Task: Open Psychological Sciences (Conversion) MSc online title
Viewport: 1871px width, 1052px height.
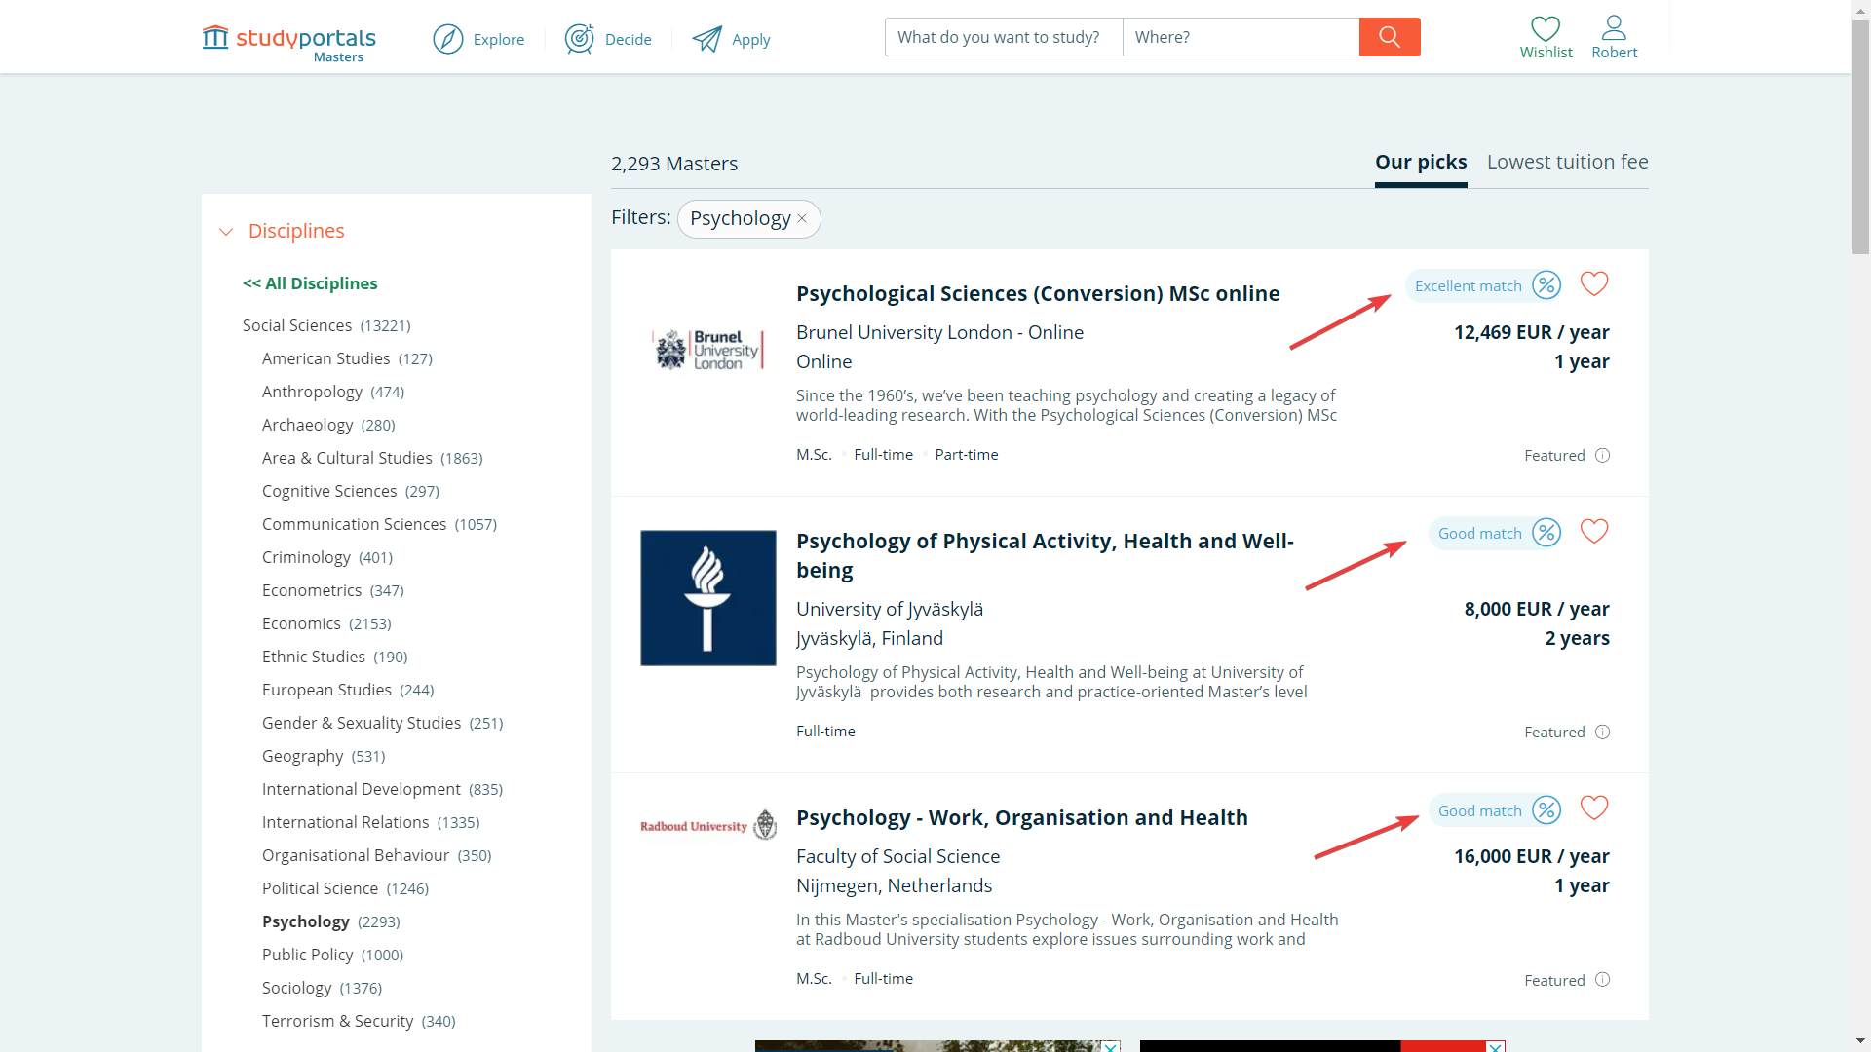Action: pyautogui.click(x=1038, y=293)
